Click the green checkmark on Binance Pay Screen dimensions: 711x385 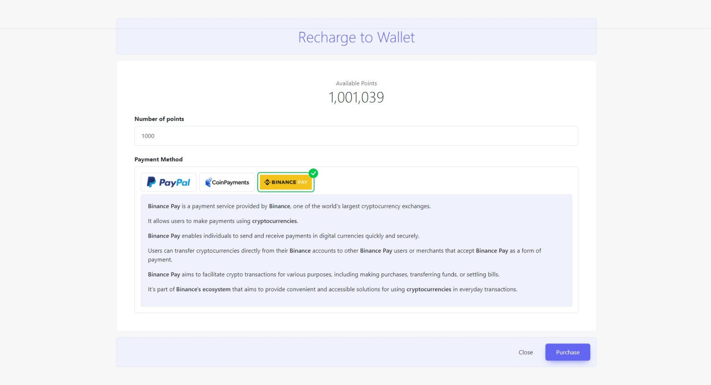pyautogui.click(x=314, y=173)
